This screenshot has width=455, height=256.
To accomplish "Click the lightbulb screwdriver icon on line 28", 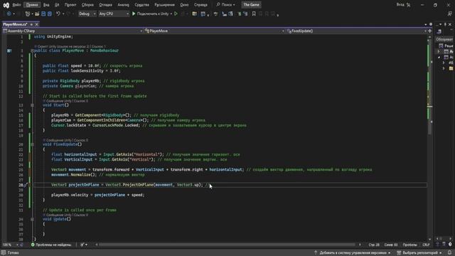I will pyautogui.click(x=26, y=185).
